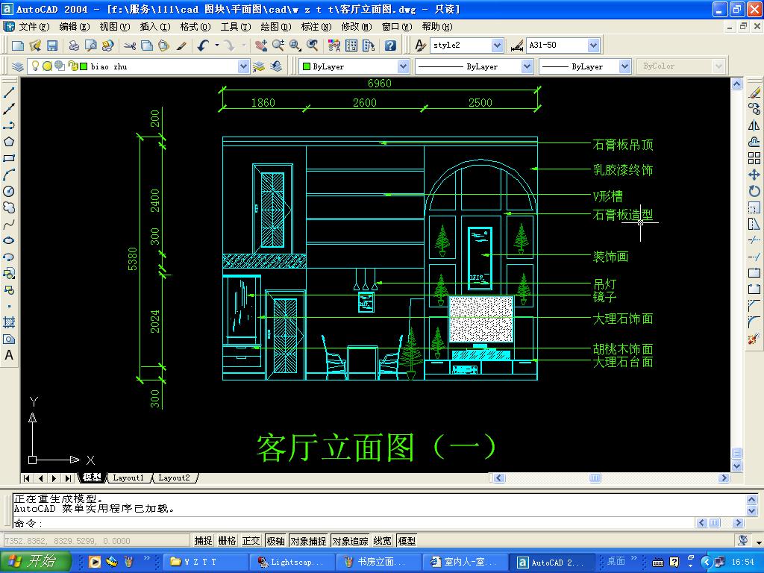This screenshot has height=573, width=764.
Task: Open the 标注 menu
Action: click(x=316, y=27)
